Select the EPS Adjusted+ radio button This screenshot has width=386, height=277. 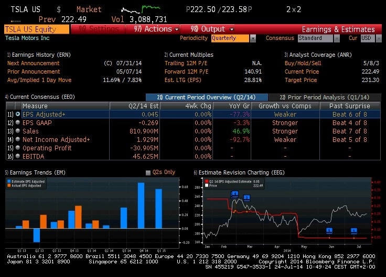pos(18,114)
